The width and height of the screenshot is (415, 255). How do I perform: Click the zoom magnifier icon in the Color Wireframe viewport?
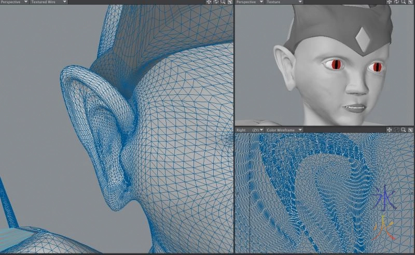(403, 130)
